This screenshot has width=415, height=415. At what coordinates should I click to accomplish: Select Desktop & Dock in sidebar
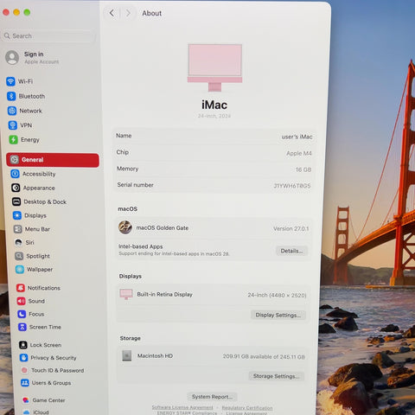point(40,201)
